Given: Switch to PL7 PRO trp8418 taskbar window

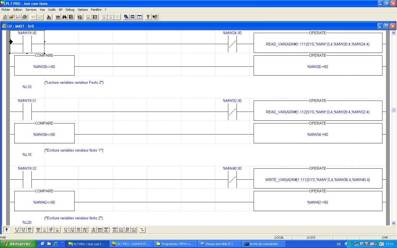Looking at the screenshot, I should (x=132, y=244).
